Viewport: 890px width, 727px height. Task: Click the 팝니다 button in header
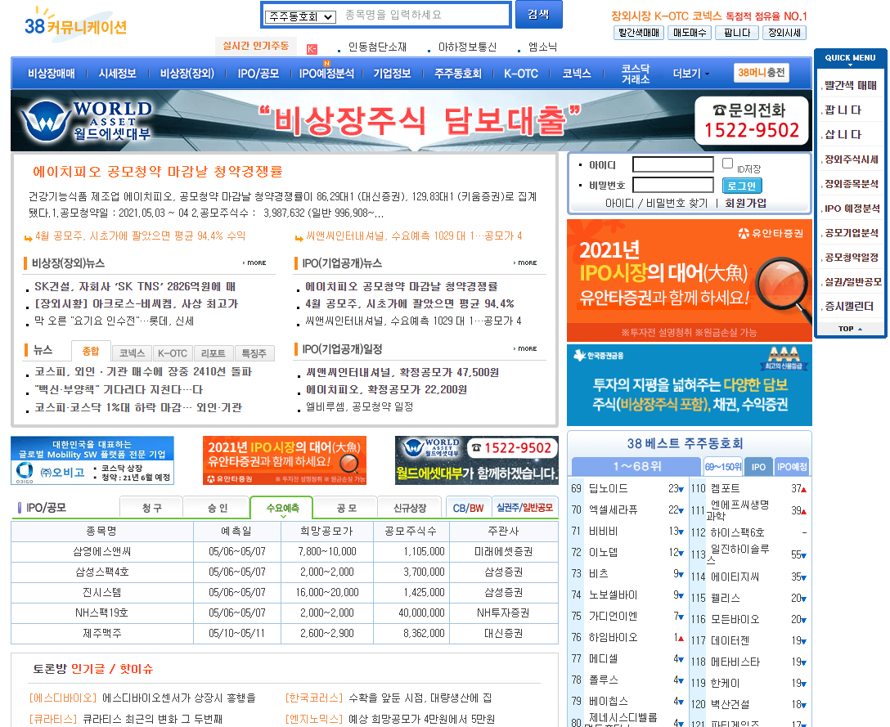737,33
